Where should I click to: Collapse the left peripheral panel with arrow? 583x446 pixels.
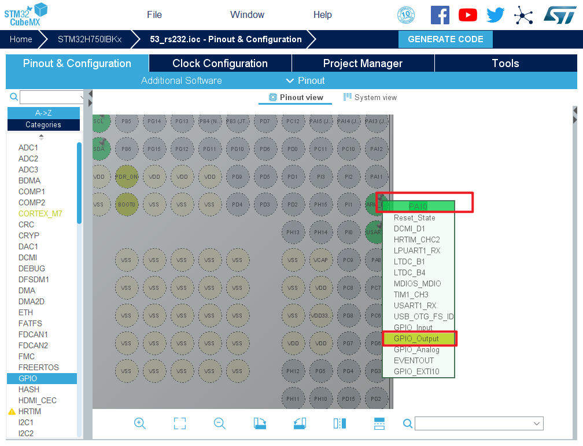click(90, 94)
